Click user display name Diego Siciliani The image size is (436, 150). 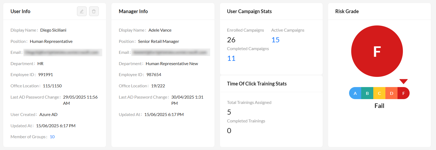pyautogui.click(x=53, y=30)
